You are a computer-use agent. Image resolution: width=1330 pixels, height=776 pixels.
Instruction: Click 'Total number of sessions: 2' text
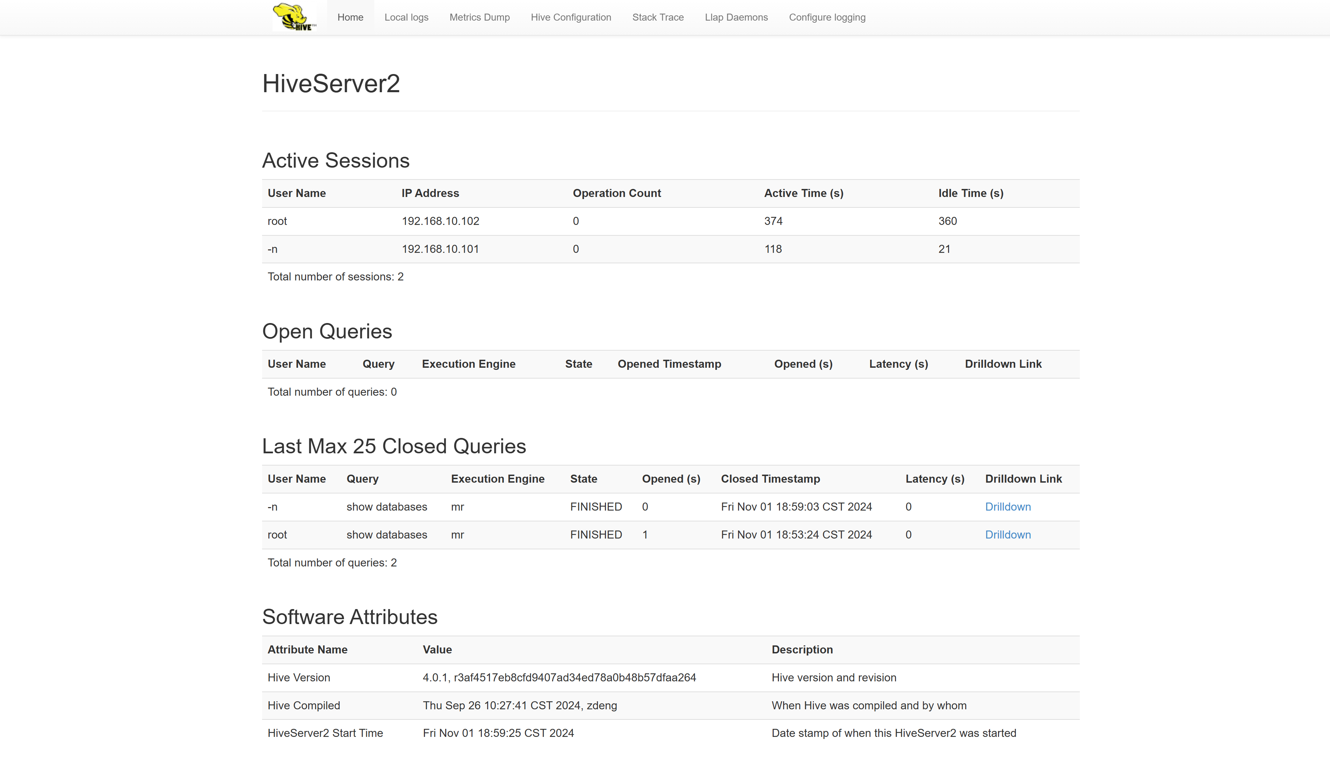[336, 277]
